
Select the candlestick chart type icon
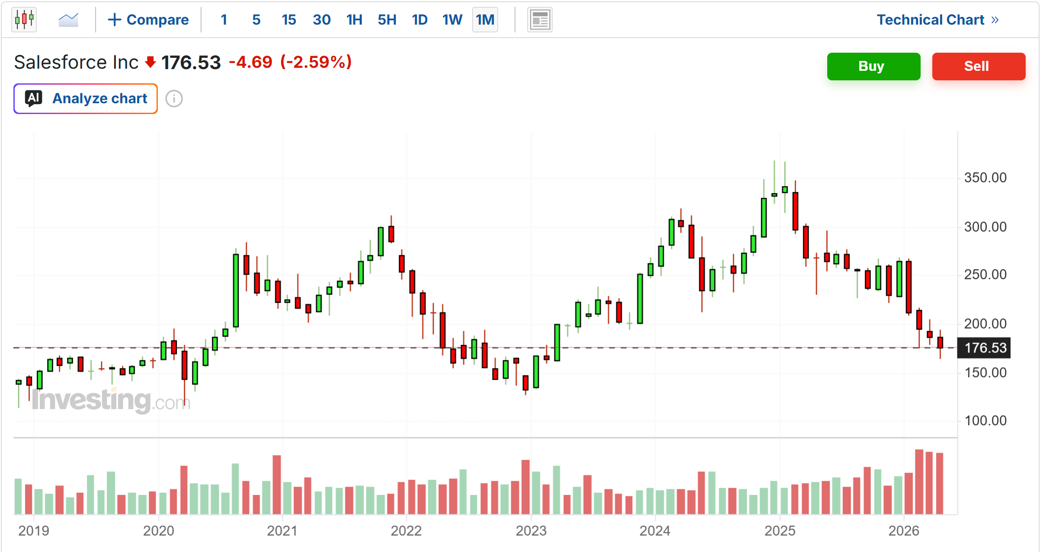click(24, 19)
